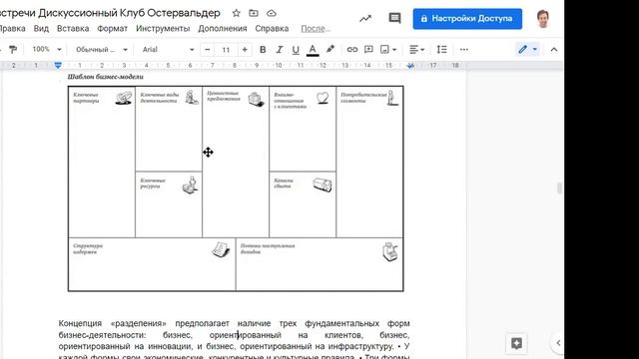This screenshot has width=639, height=359.
Task: Open the Arial font dropdown
Action: tap(168, 50)
